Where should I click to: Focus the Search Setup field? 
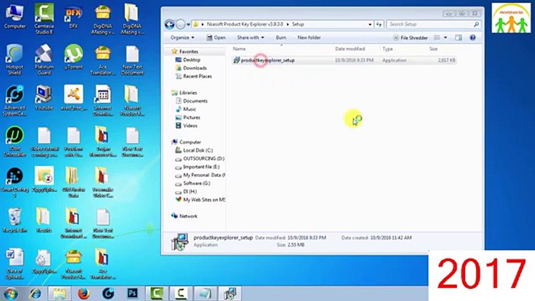click(433, 24)
